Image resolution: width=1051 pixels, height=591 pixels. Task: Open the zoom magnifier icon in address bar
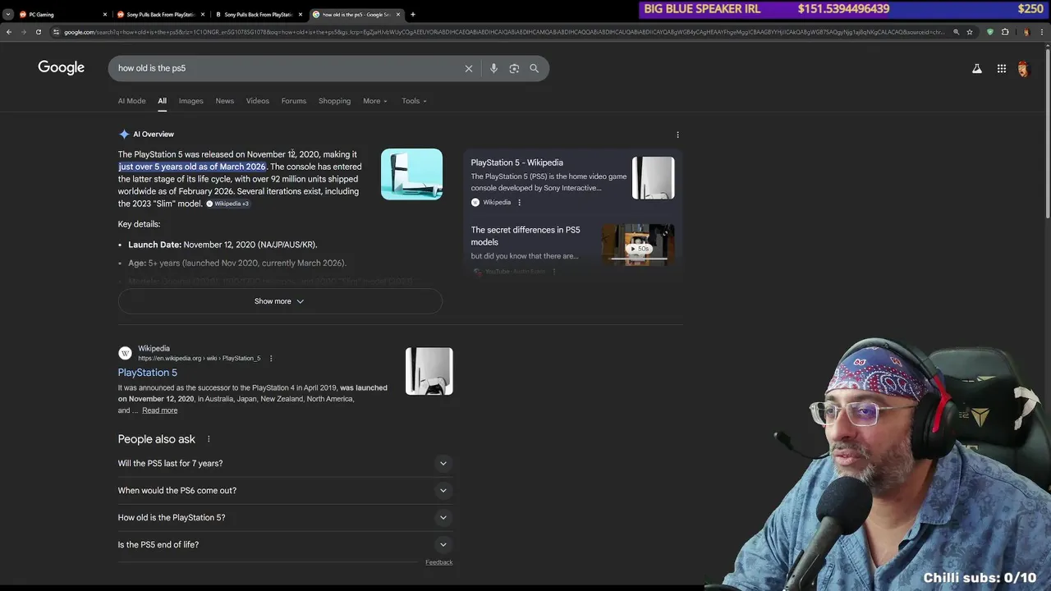pos(956,32)
